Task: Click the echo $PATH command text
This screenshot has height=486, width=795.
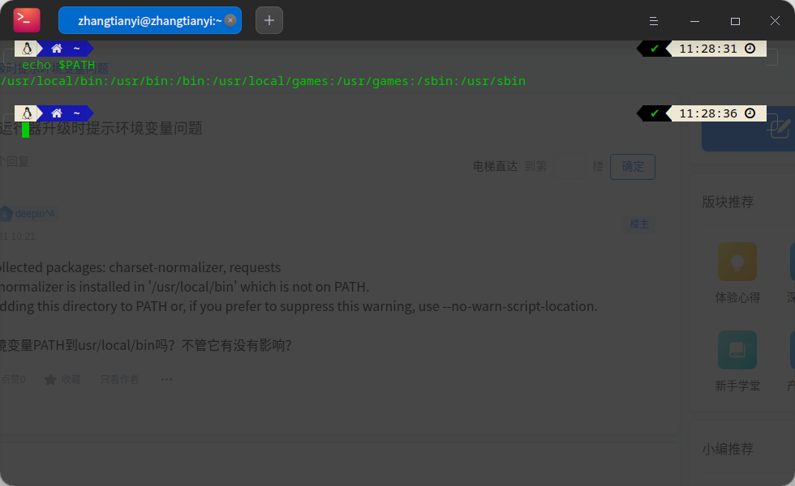Action: 58,65
